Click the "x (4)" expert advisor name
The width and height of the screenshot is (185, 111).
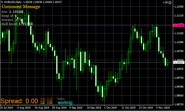pyautogui.click(x=165, y=2)
